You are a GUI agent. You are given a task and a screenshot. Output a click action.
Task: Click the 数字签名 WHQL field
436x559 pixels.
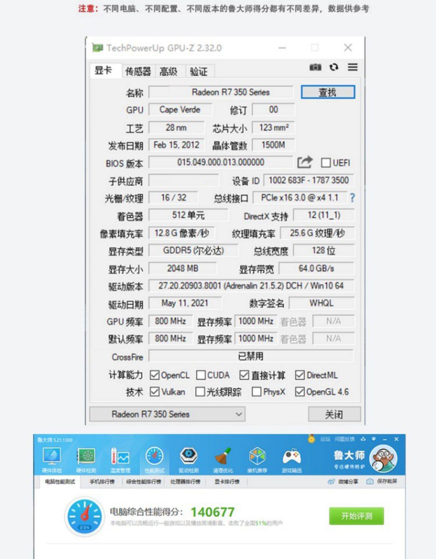point(321,303)
